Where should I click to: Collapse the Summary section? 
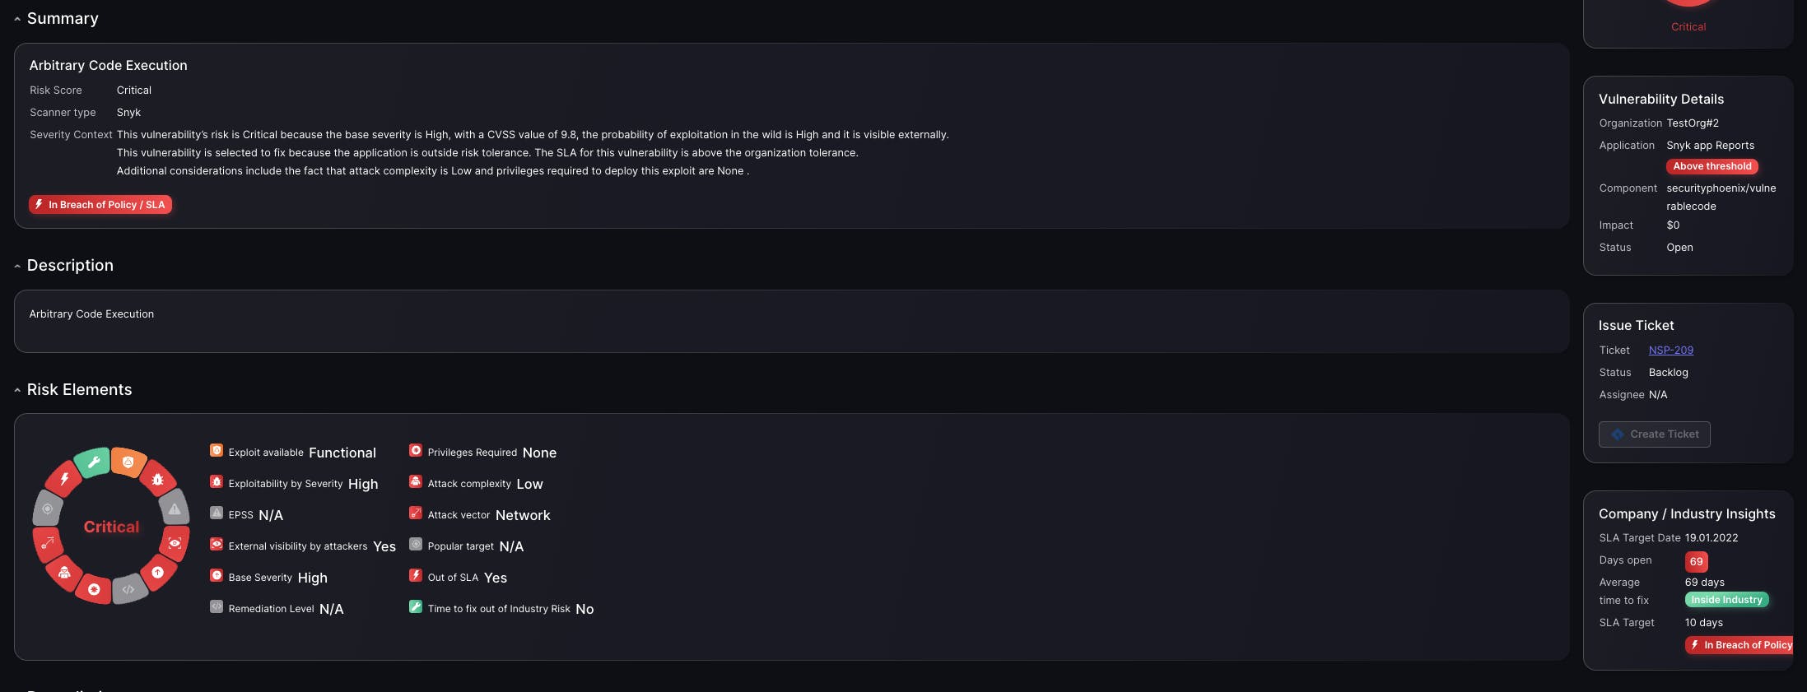click(17, 19)
